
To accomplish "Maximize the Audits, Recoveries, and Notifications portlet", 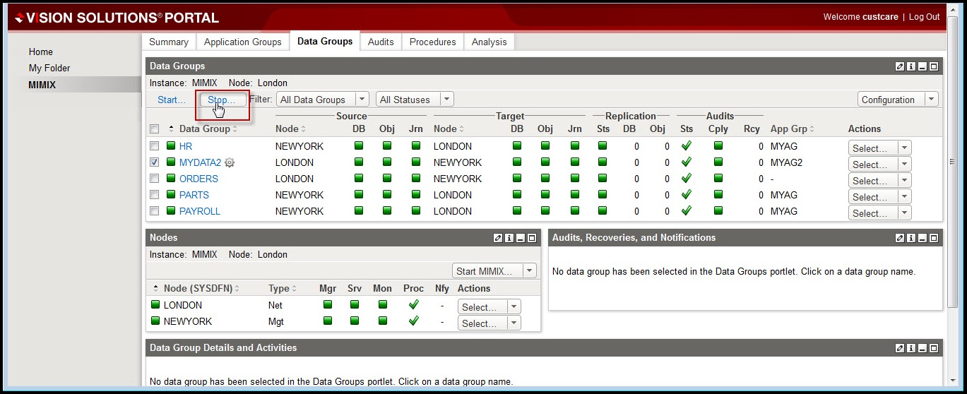I will (934, 238).
